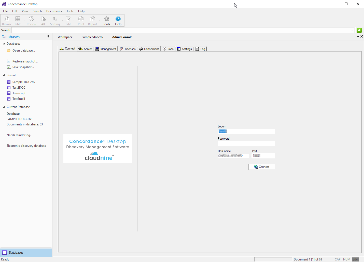This screenshot has width=364, height=262.
Task: Switch to the Sampleedoccdv tab
Action: click(x=92, y=37)
